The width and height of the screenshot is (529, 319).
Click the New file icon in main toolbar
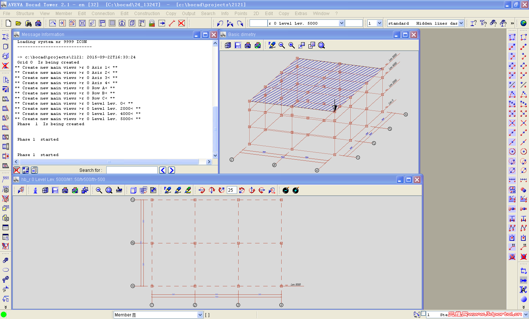8,23
